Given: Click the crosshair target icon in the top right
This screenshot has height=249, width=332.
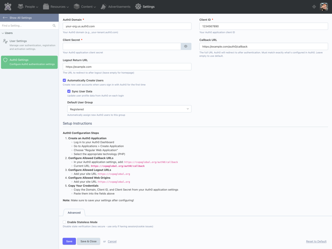Looking at the screenshot, I should tap(314, 7).
